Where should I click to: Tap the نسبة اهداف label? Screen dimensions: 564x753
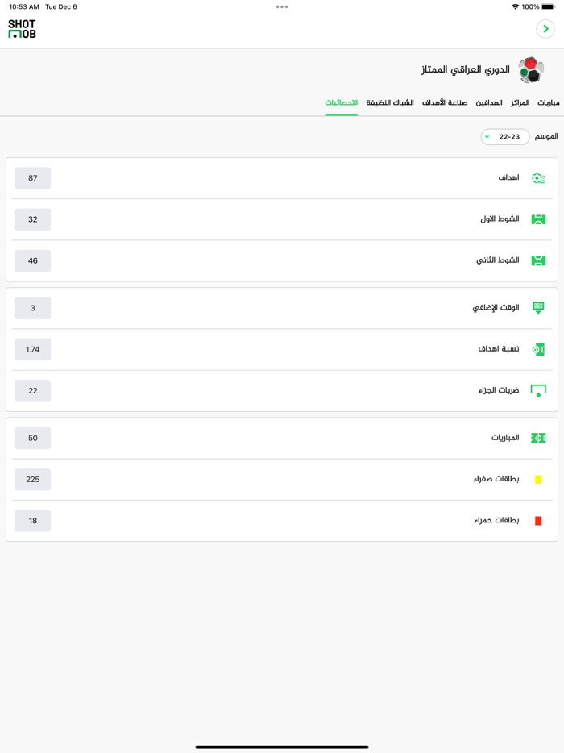click(498, 348)
